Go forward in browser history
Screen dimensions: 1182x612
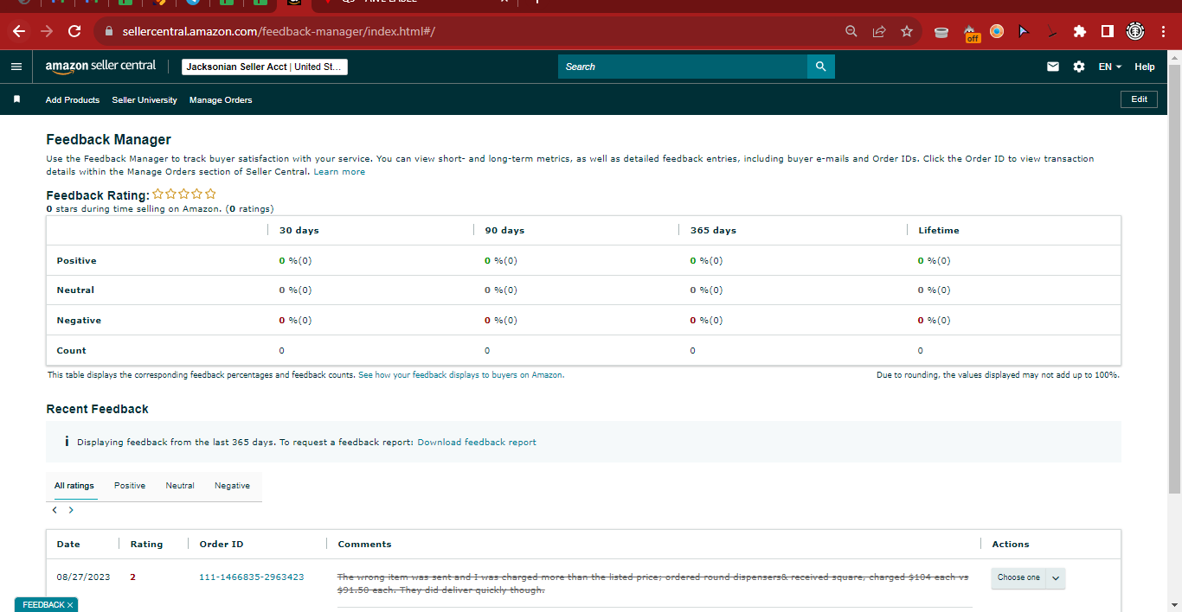[47, 31]
